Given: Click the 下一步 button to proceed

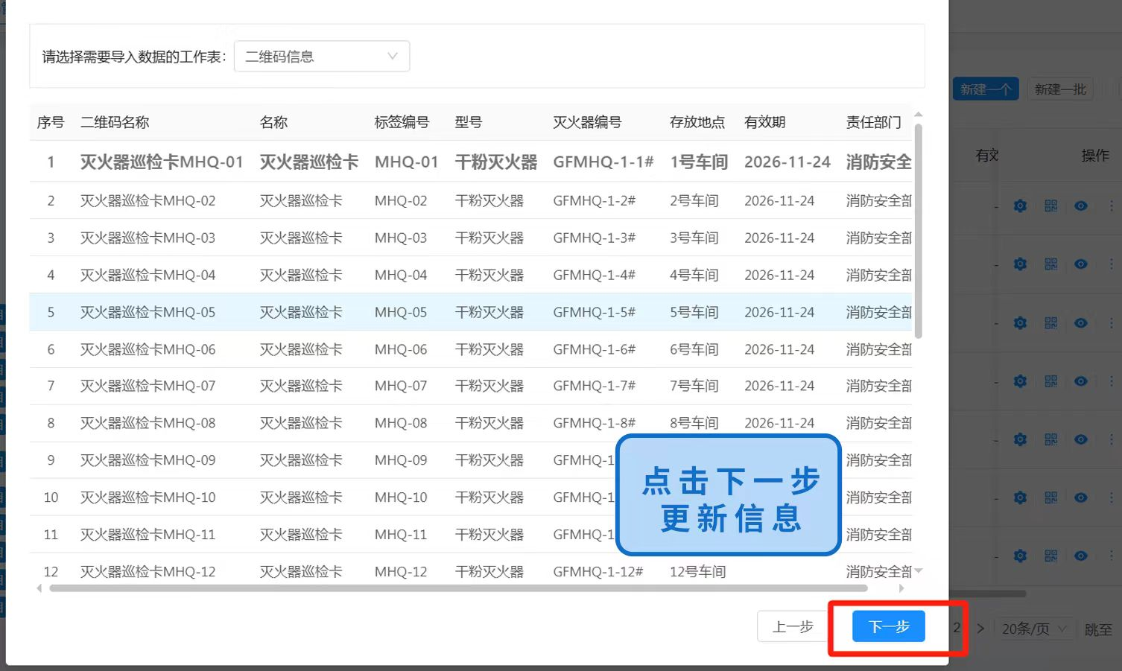Looking at the screenshot, I should (x=888, y=626).
